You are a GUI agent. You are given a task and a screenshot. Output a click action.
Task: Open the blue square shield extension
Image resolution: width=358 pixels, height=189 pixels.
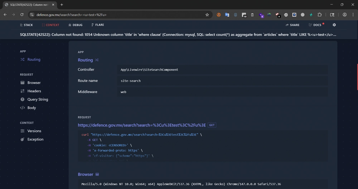(294, 15)
